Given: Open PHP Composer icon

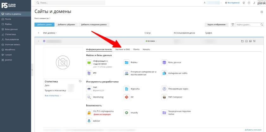Looking at the screenshot, I should tap(164, 97).
